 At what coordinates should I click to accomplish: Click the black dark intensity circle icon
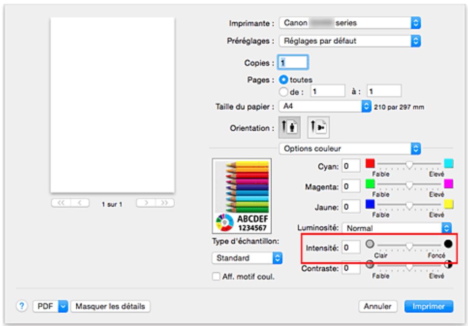(x=448, y=243)
